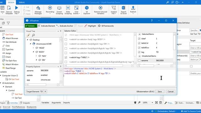The image size is (201, 113).
Task: Click Export to Excel
Action: 123,10
